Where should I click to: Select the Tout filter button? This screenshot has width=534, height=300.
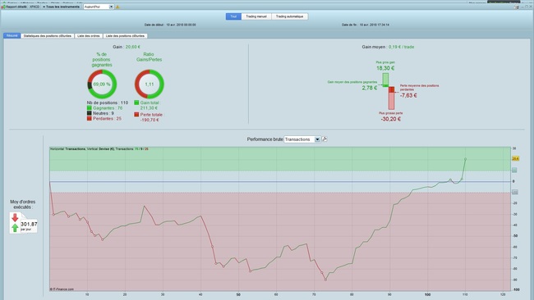pyautogui.click(x=233, y=16)
